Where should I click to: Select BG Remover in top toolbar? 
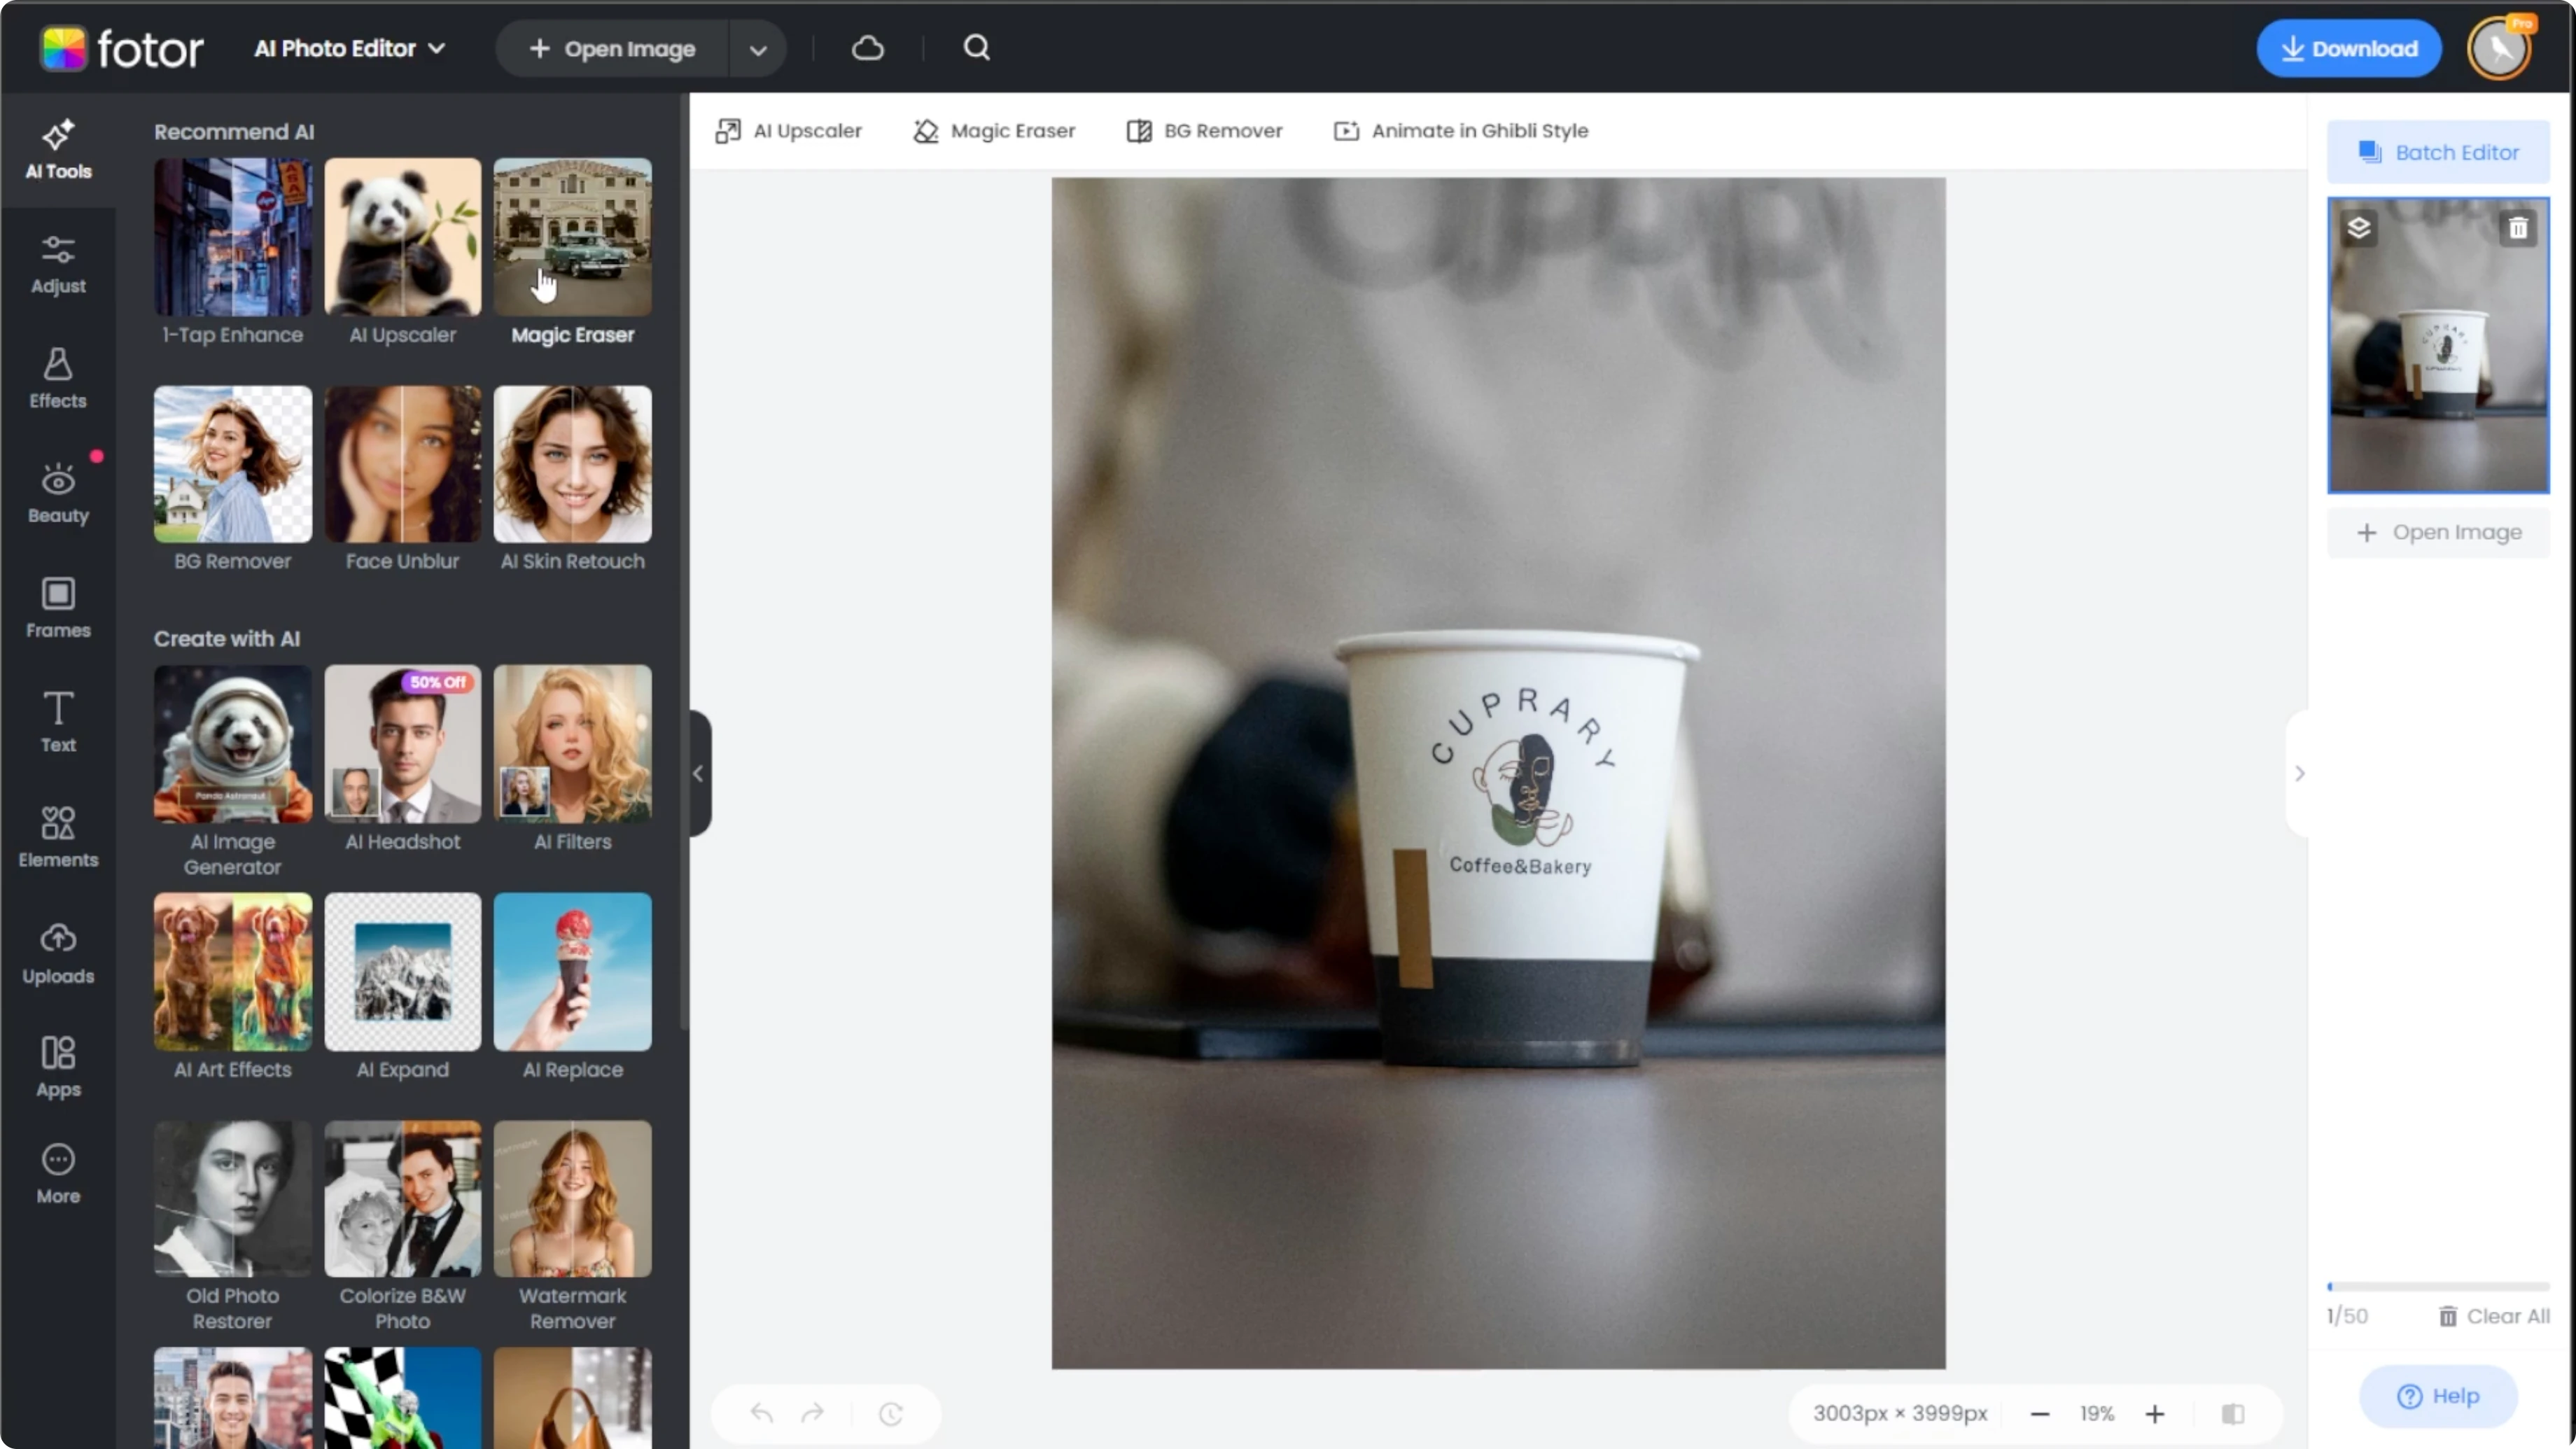[x=1204, y=131]
